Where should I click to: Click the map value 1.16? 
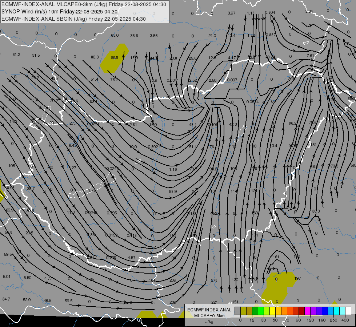(173, 169)
